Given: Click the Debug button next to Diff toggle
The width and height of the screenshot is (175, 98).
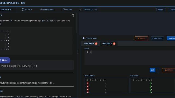Looking at the screenshot, I should coord(168,70).
